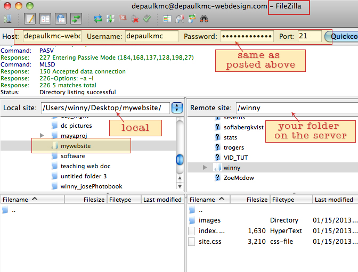Viewport: 358px width, 272px height.
Task: Click the open-folder icon beside winny
Action: [217, 167]
